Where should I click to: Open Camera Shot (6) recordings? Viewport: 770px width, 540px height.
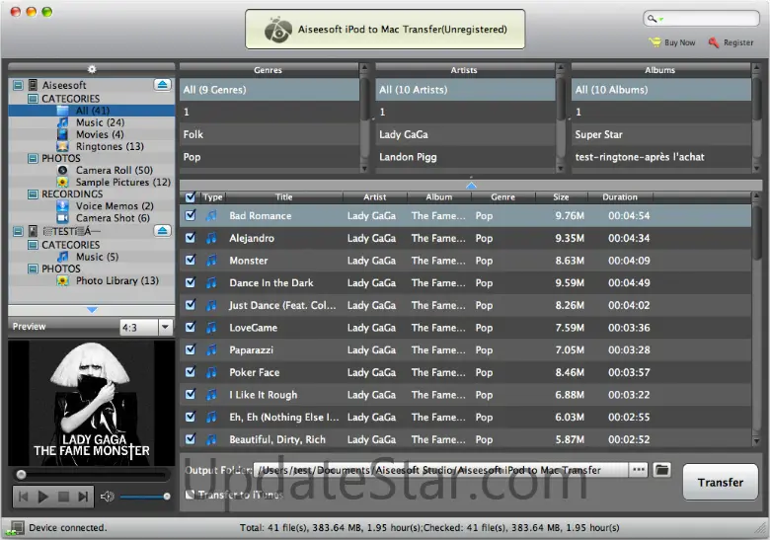[113, 218]
